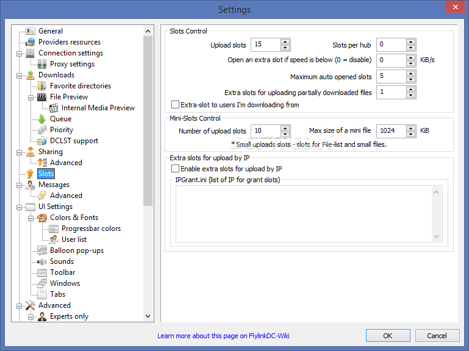Click the Messages user icon
Screen dimensions: 469x351
pyautogui.click(x=30, y=185)
